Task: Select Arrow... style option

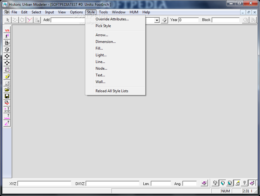Action: 115,35
